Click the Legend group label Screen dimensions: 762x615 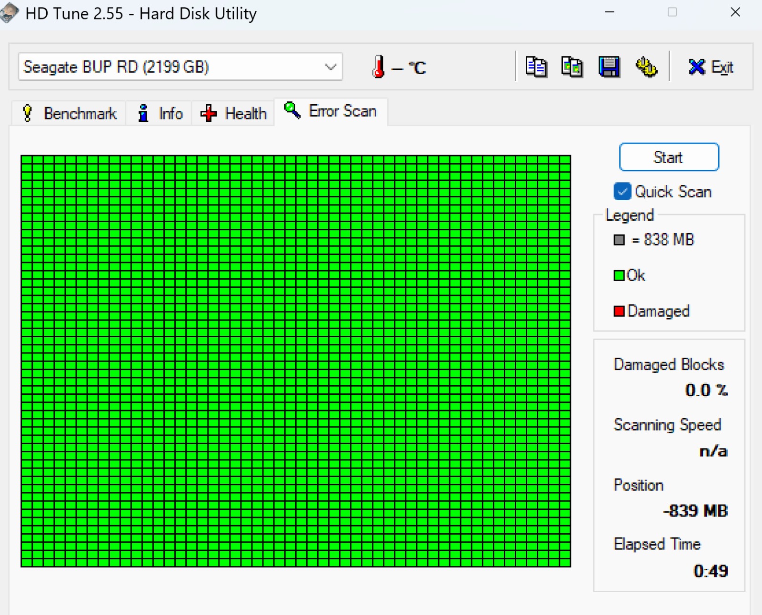tap(629, 215)
